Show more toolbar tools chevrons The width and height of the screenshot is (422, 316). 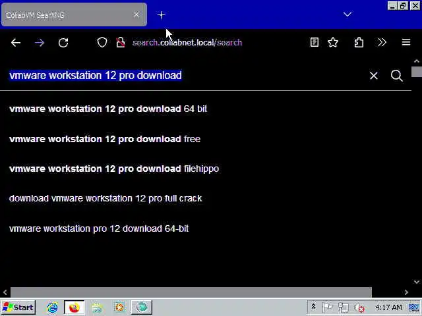382,42
